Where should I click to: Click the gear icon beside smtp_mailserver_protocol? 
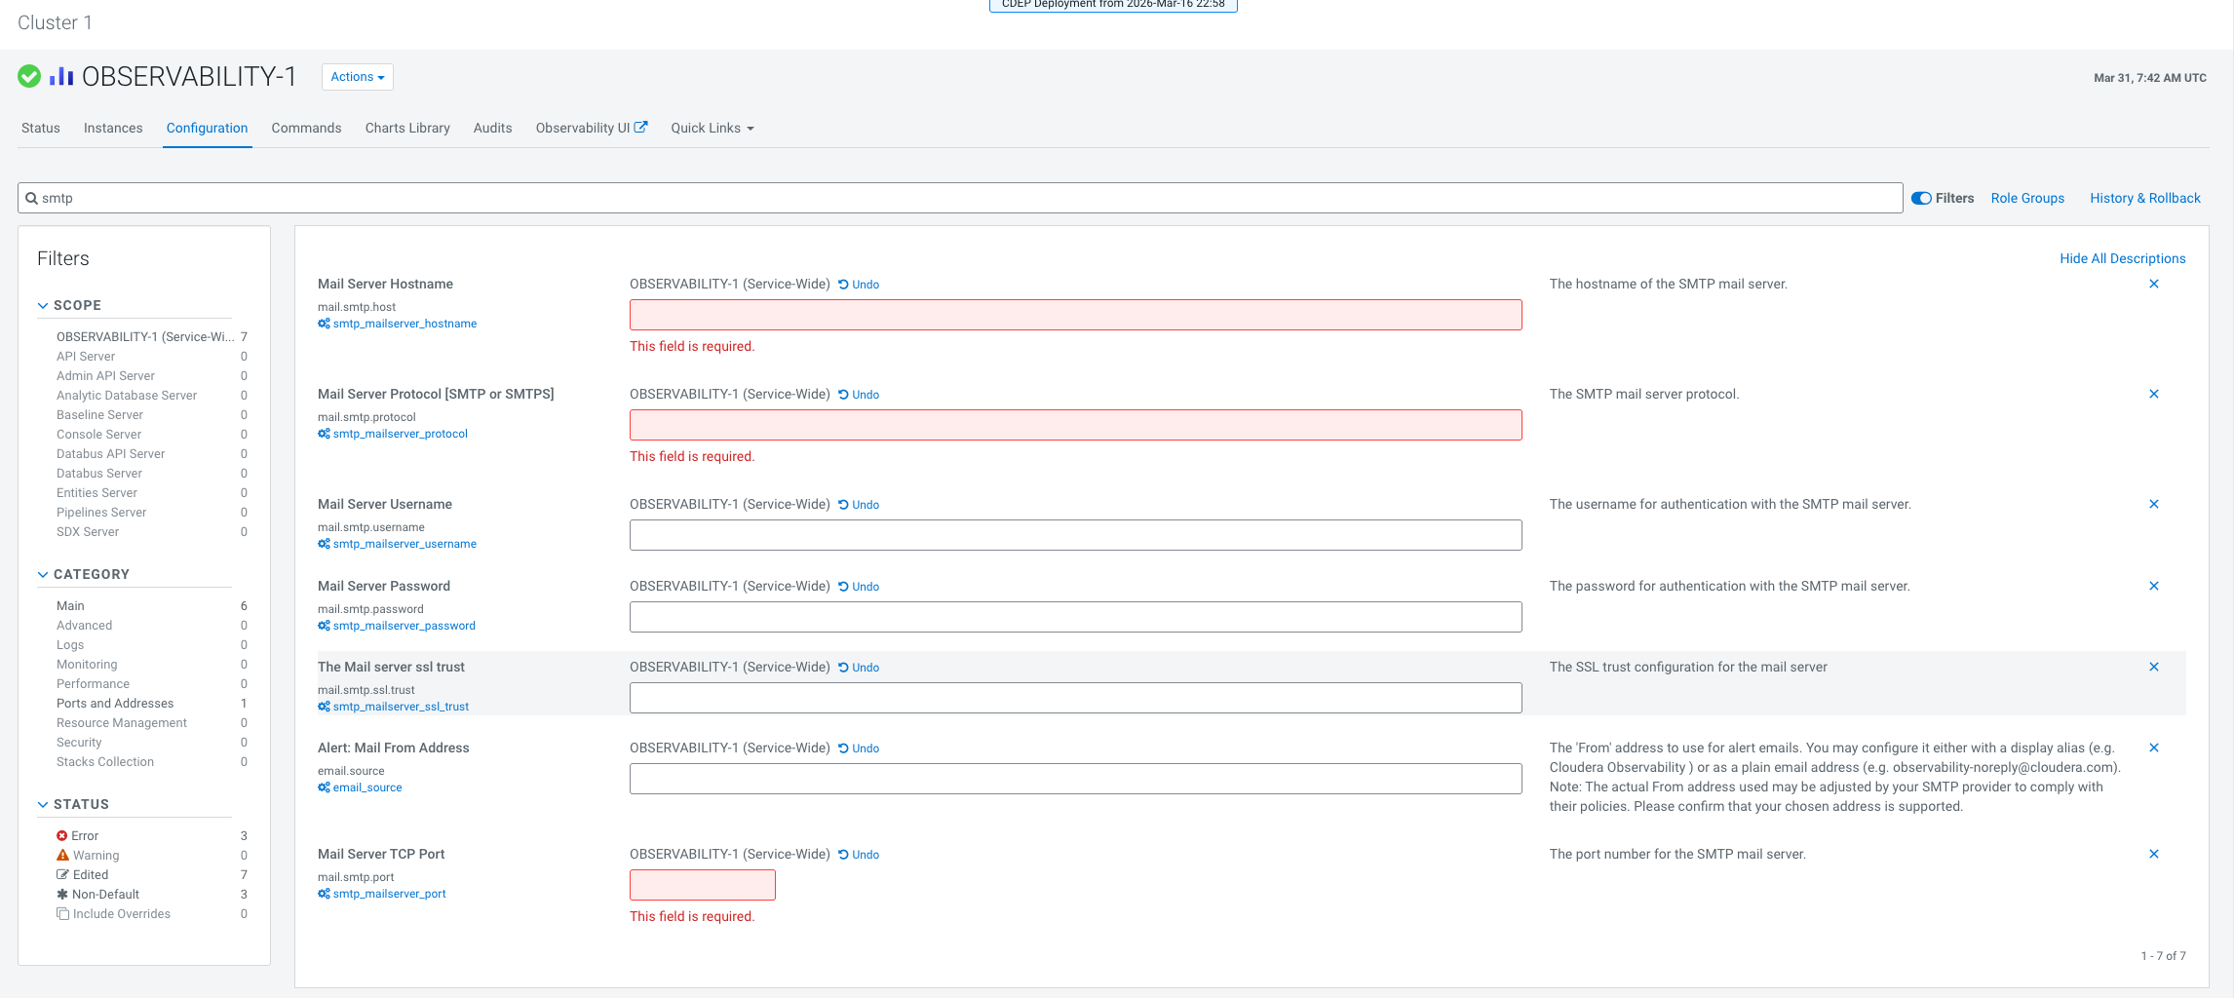tap(324, 434)
